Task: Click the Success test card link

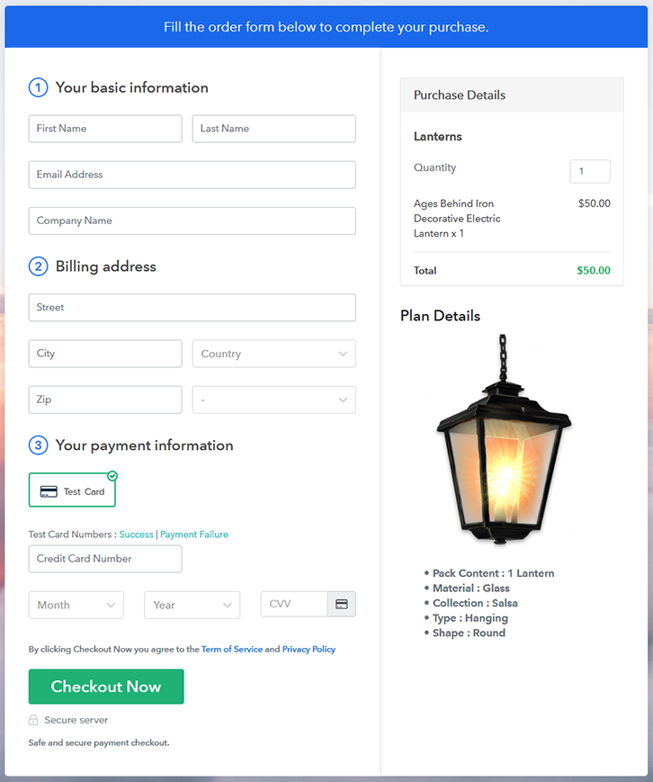Action: pos(136,535)
